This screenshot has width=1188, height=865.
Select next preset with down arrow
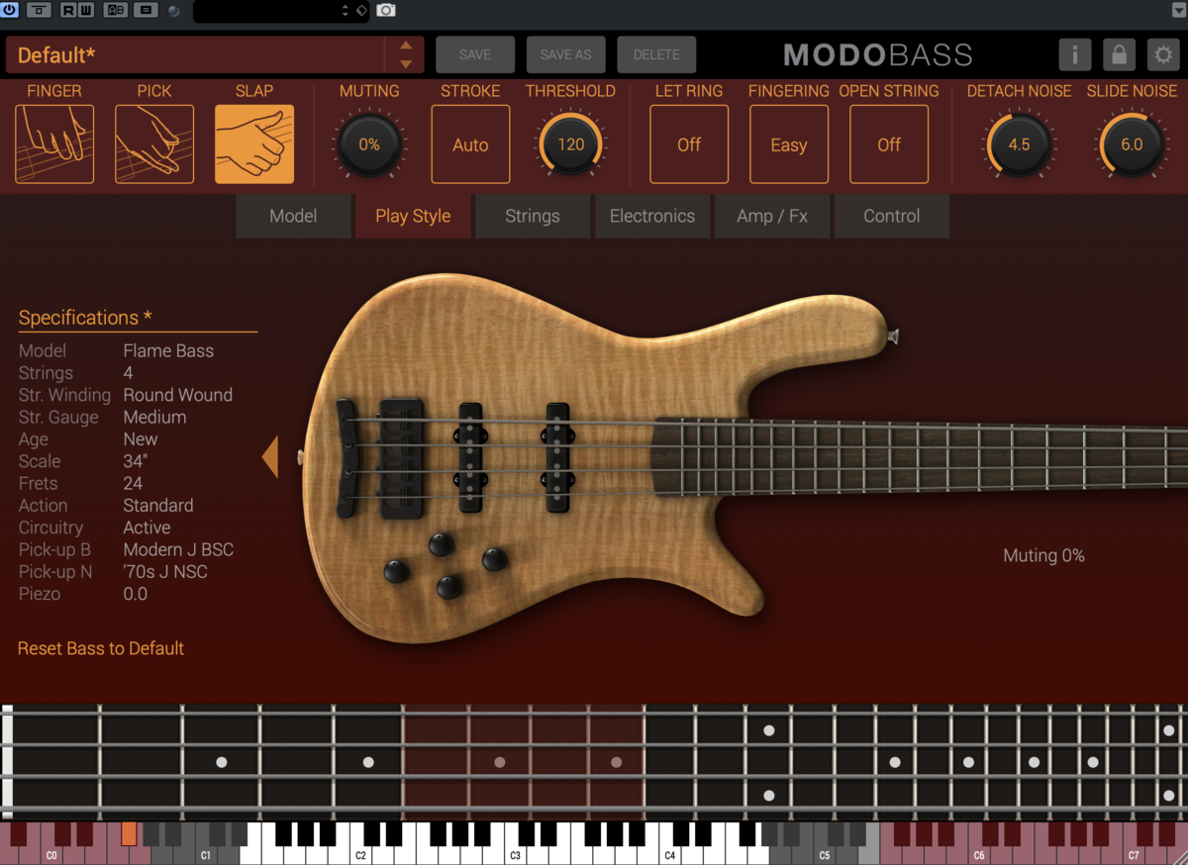pos(406,64)
